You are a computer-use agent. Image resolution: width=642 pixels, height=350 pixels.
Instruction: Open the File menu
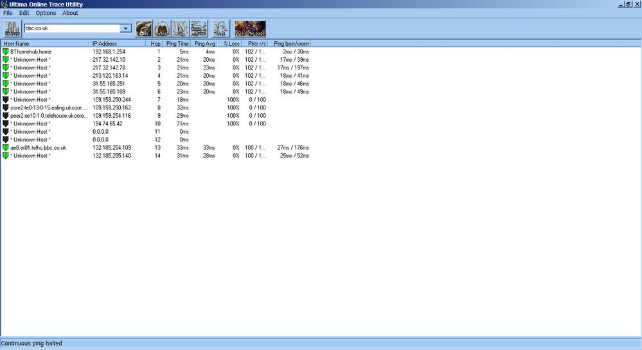tap(8, 13)
